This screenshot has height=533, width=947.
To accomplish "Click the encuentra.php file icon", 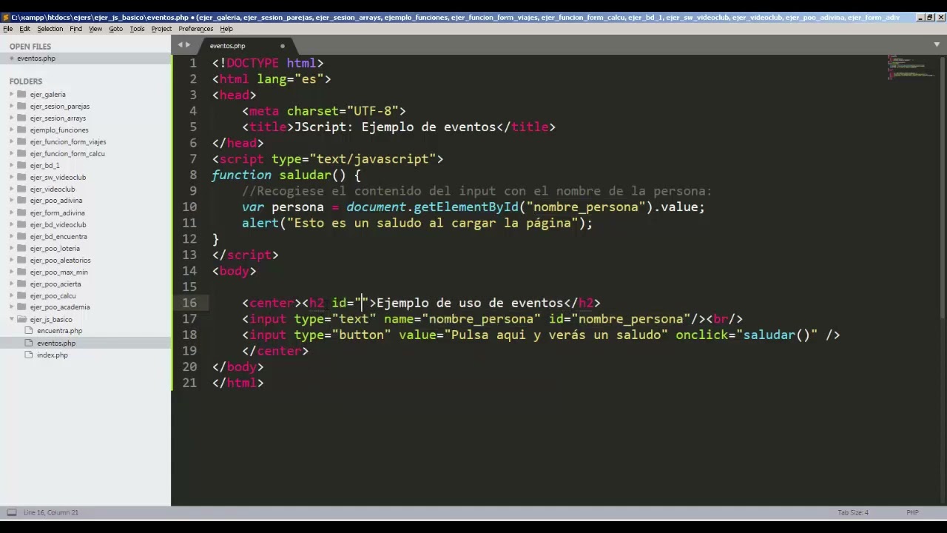I will pyautogui.click(x=30, y=331).
